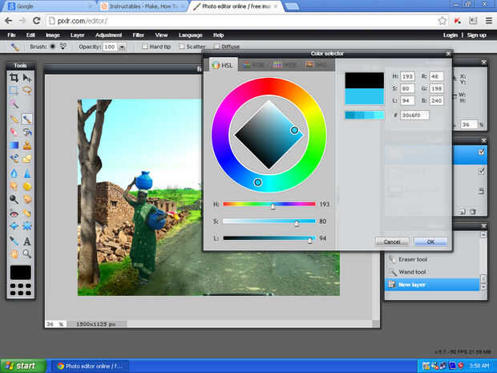Click the browser address bar
497x373 pixels.
point(247,21)
